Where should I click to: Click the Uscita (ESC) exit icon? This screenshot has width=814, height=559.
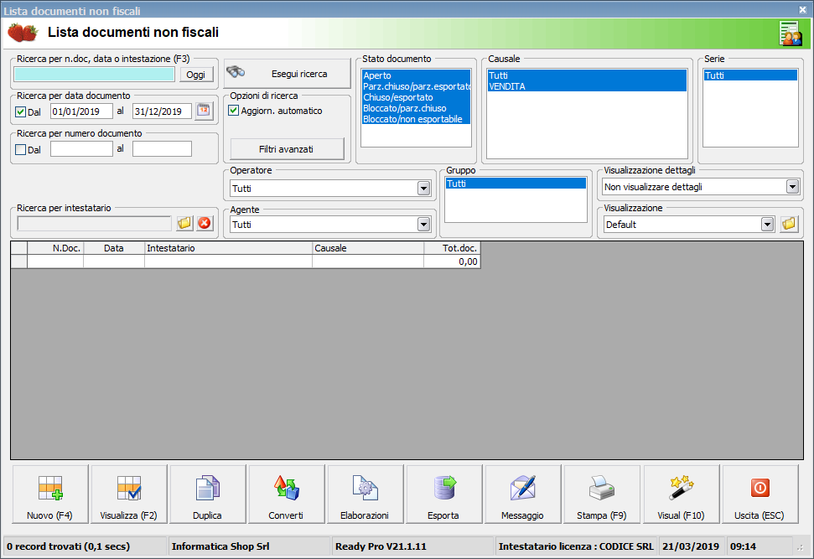(760, 488)
